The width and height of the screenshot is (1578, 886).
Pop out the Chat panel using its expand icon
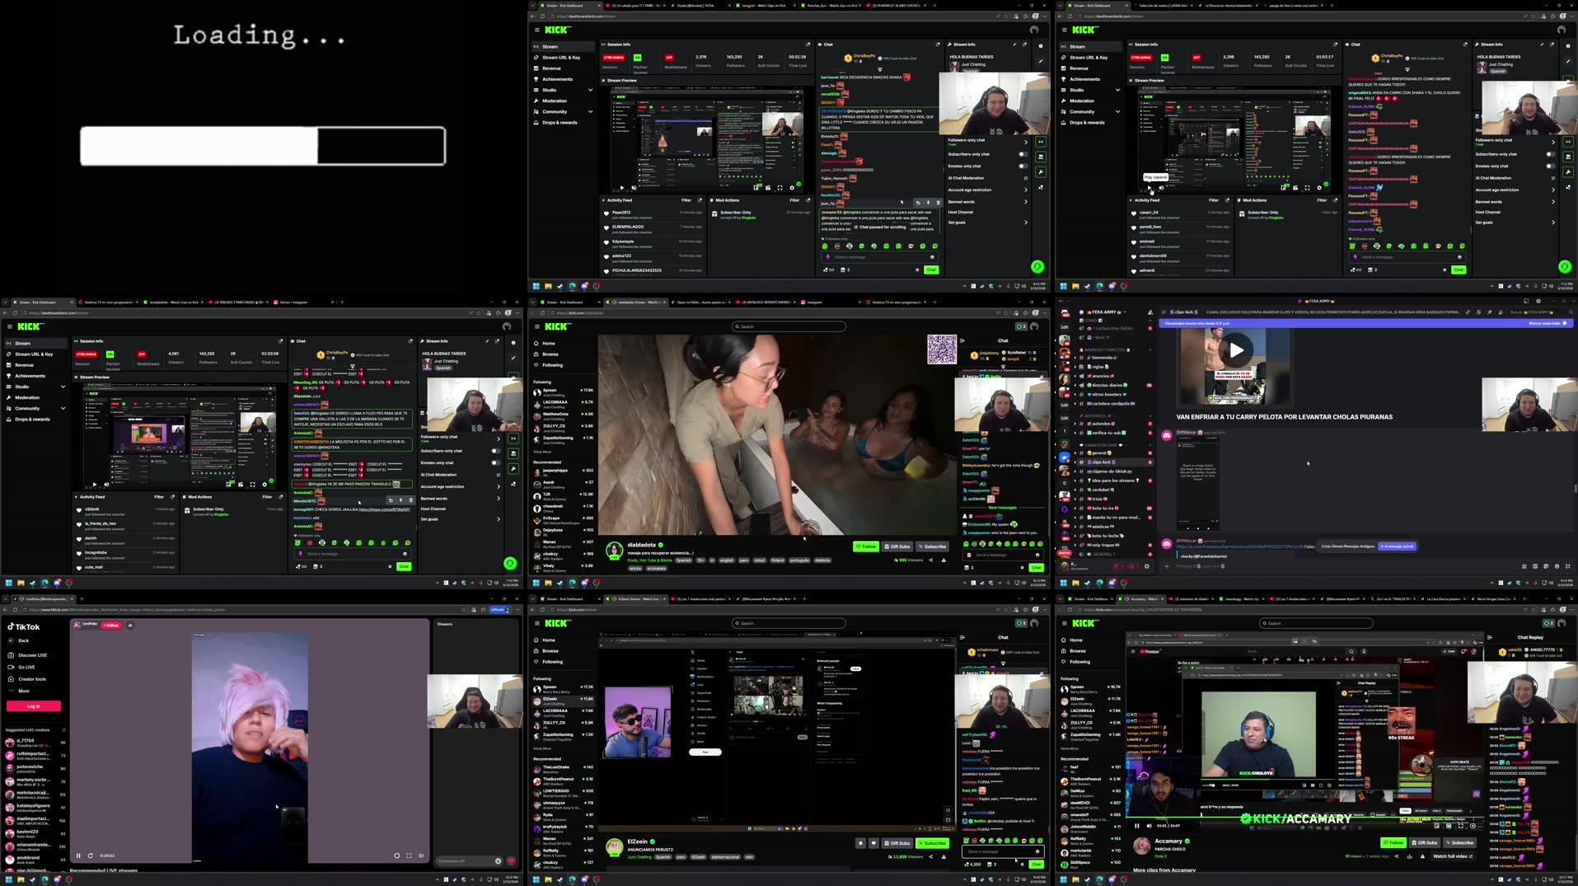(938, 45)
